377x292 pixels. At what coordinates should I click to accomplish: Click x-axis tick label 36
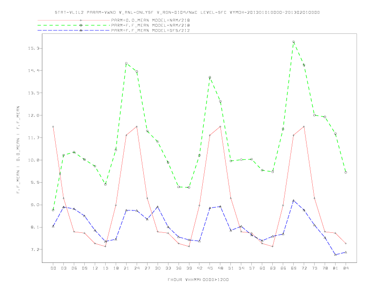179,268
